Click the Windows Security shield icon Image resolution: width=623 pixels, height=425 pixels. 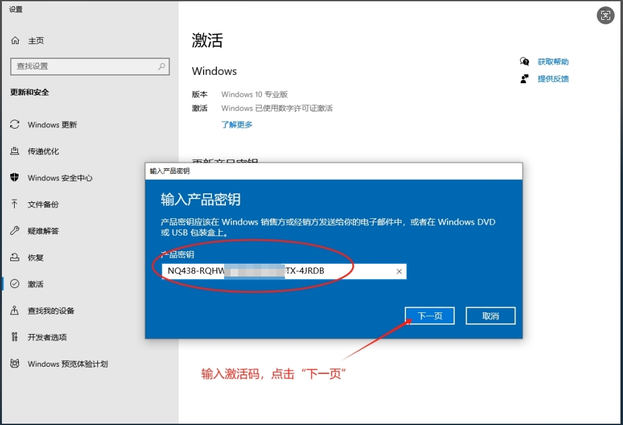15,177
